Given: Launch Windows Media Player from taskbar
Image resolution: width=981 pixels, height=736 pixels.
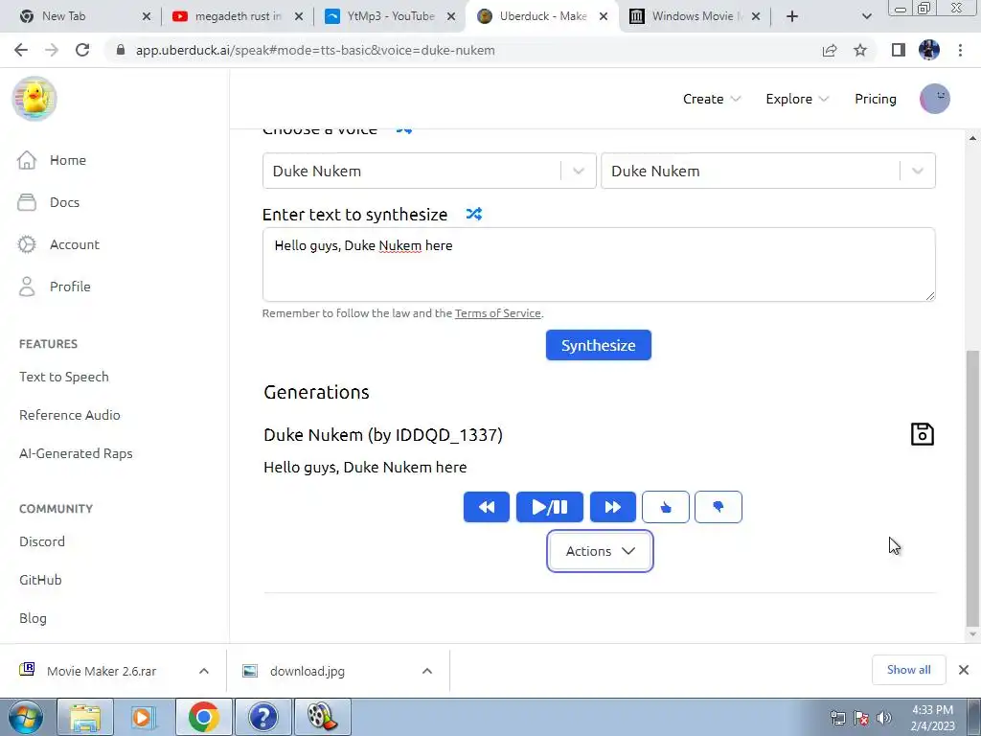Looking at the screenshot, I should [144, 717].
